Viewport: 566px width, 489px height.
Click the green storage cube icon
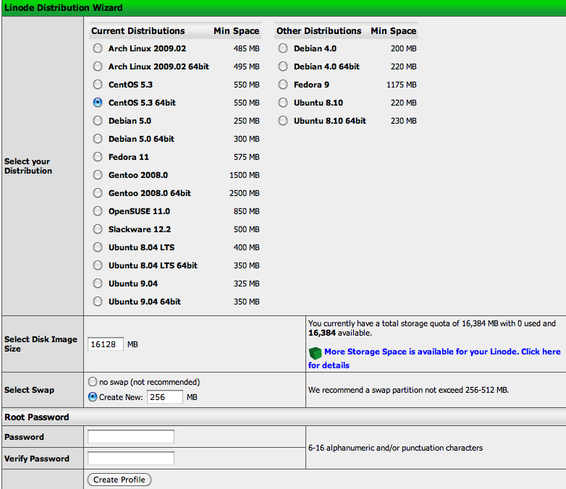315,353
